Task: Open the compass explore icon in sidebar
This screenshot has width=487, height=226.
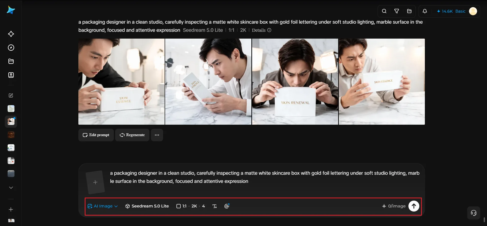Action: [x=11, y=48]
